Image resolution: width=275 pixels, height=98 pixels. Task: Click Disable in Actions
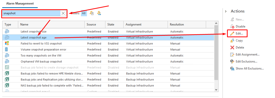coord(241,26)
